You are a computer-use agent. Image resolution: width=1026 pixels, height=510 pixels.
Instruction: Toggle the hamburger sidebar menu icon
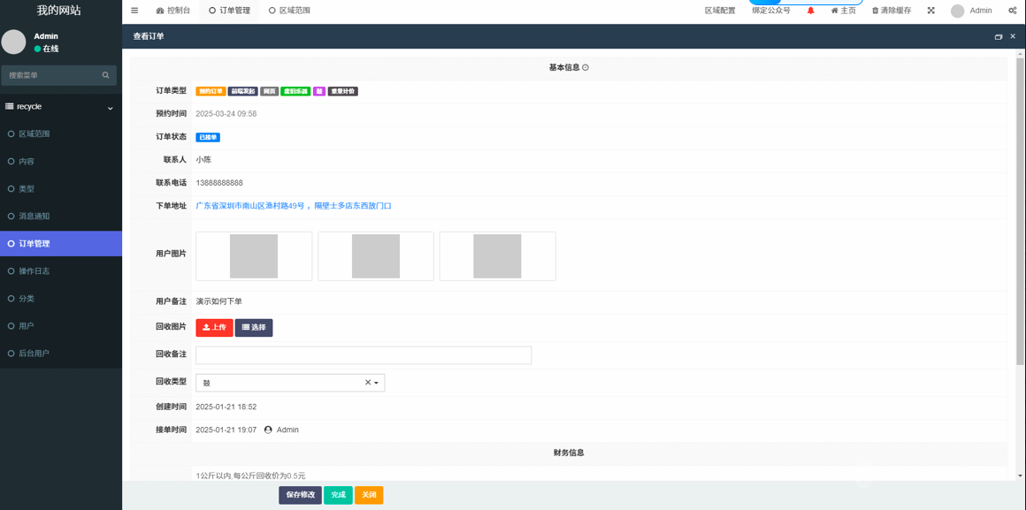[134, 11]
